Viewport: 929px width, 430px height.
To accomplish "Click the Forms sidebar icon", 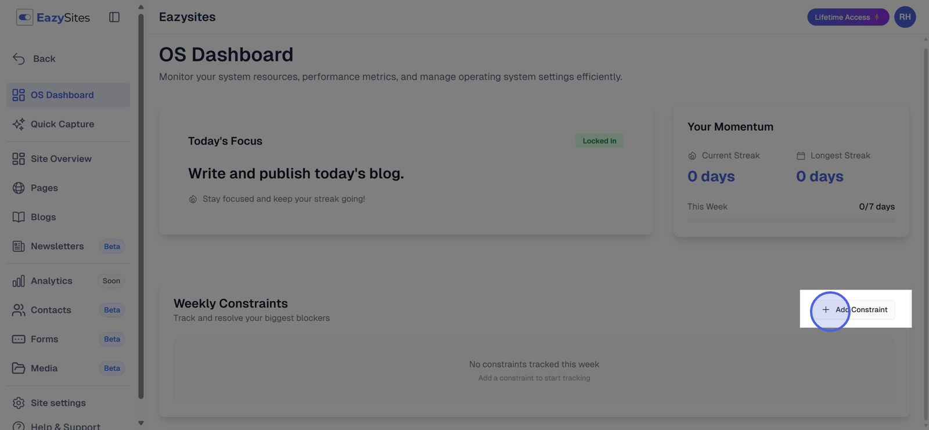I will pos(18,339).
